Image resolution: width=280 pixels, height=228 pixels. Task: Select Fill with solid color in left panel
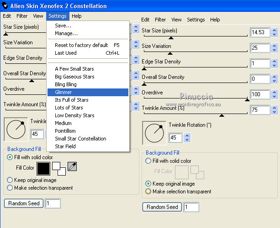(x=10, y=157)
